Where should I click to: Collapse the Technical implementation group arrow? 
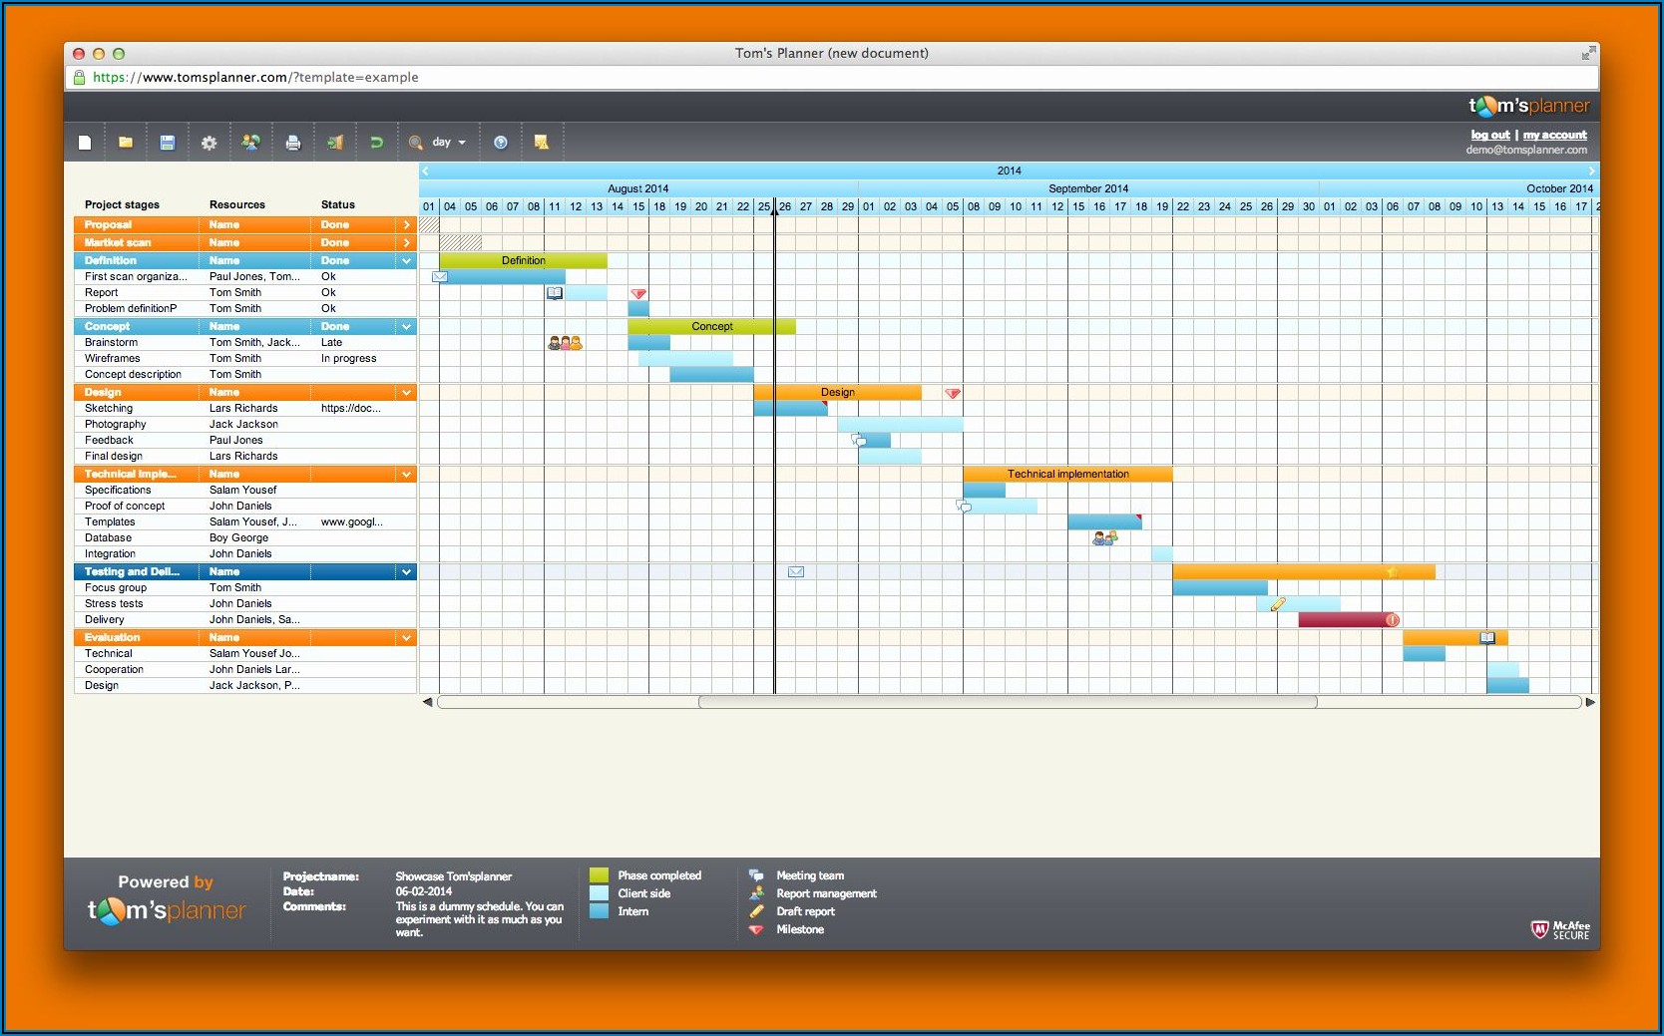406,475
